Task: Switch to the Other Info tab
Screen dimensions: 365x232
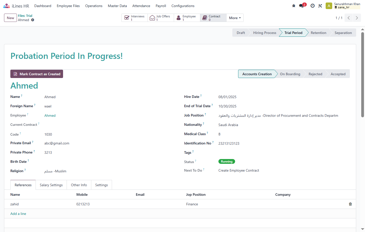Action: click(79, 185)
